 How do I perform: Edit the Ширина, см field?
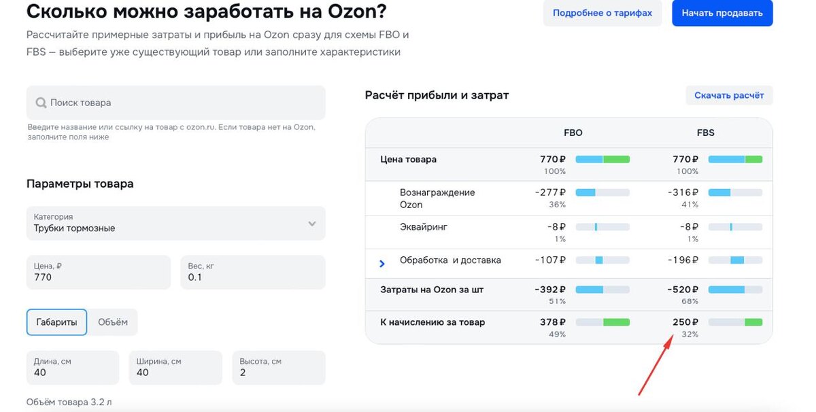(175, 367)
